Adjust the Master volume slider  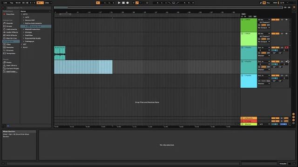coord(275,124)
